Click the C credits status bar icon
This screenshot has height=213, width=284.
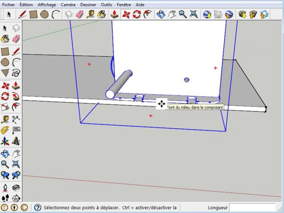tap(25, 207)
